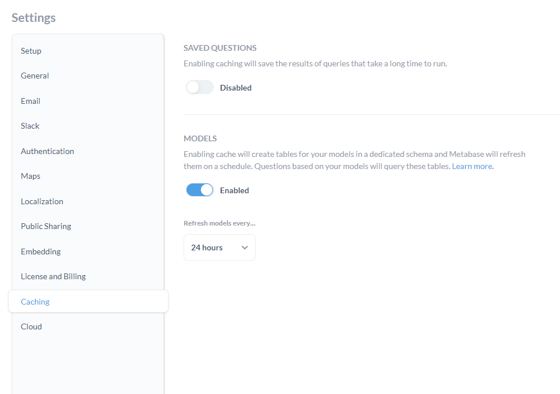Navigate to Email settings
This screenshot has height=394, width=560.
point(30,101)
